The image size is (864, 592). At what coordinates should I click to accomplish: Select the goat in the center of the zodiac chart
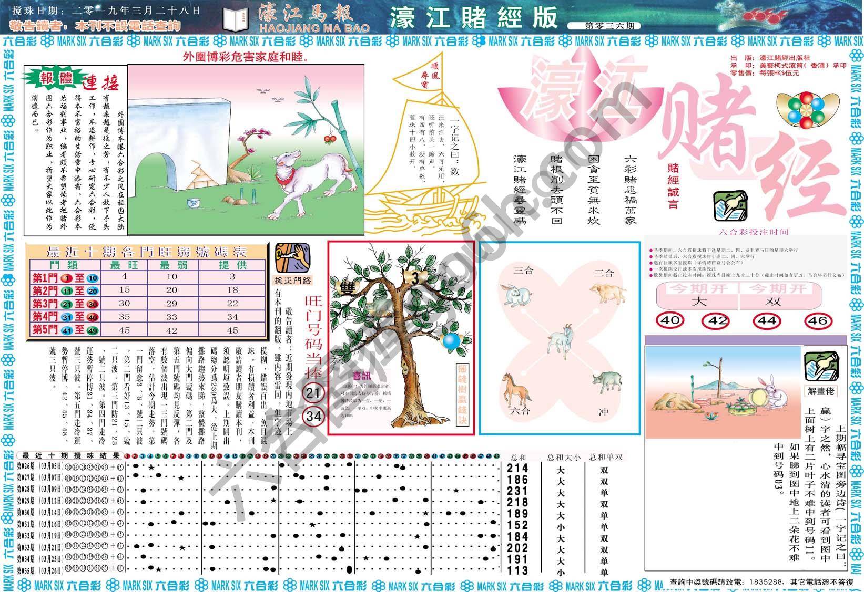560,338
